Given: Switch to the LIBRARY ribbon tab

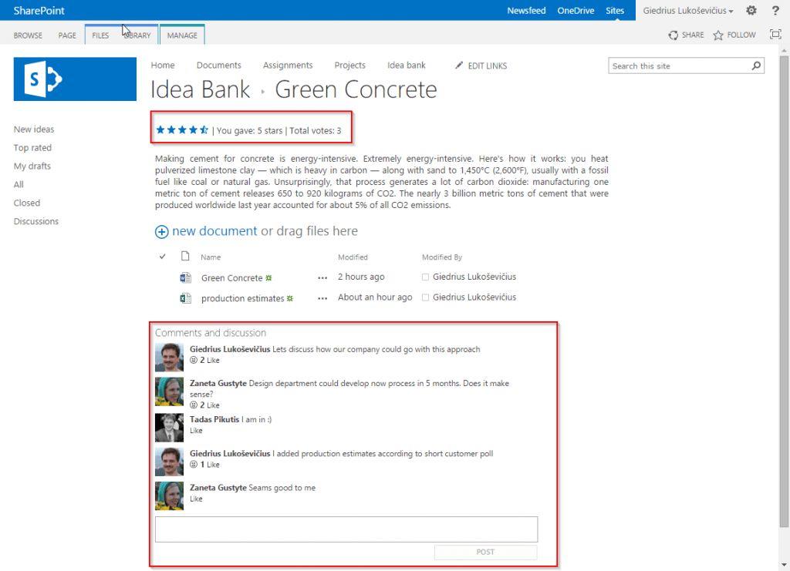Looking at the screenshot, I should tap(137, 35).
